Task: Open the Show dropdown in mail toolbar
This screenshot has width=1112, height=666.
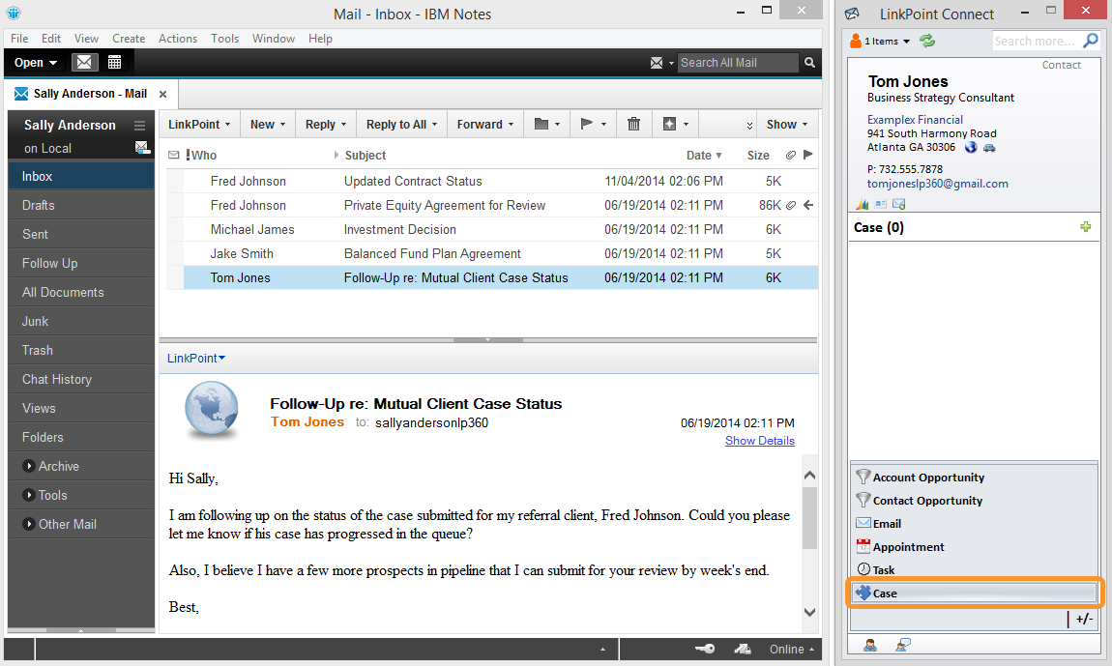Action: point(787,124)
